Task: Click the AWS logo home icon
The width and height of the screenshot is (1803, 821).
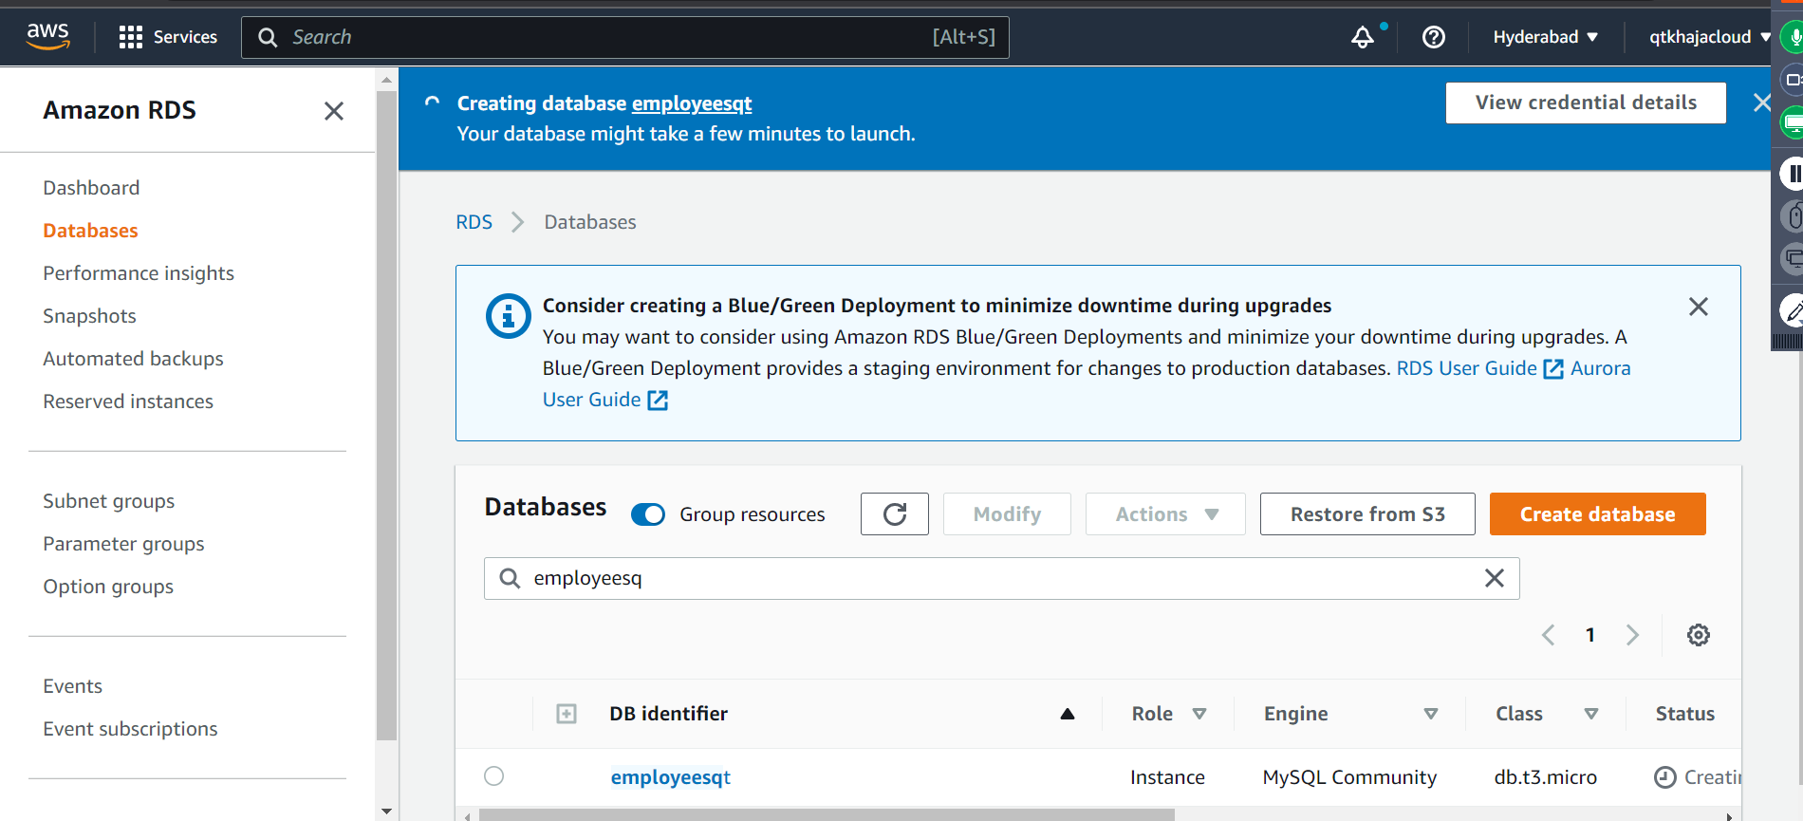Action: [x=47, y=37]
